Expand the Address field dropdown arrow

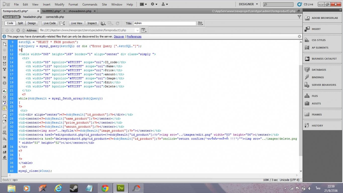(137, 30)
